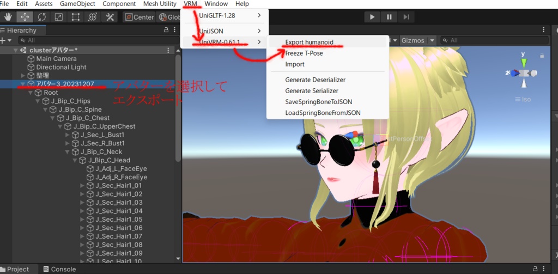Toggle the Hierarchy panel lock icon

click(166, 31)
